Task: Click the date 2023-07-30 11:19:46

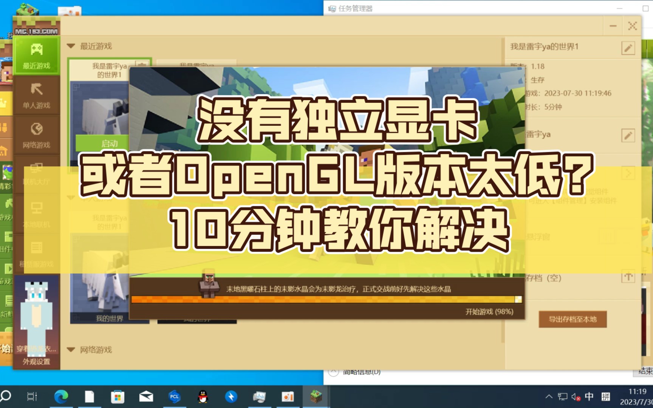Action: (x=577, y=93)
